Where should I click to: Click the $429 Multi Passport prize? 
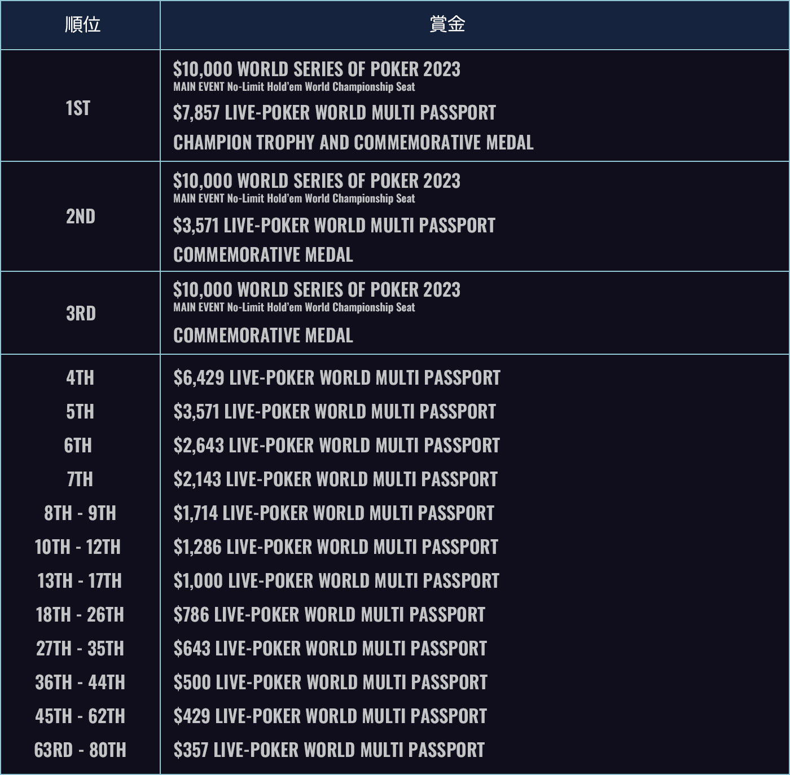(330, 716)
